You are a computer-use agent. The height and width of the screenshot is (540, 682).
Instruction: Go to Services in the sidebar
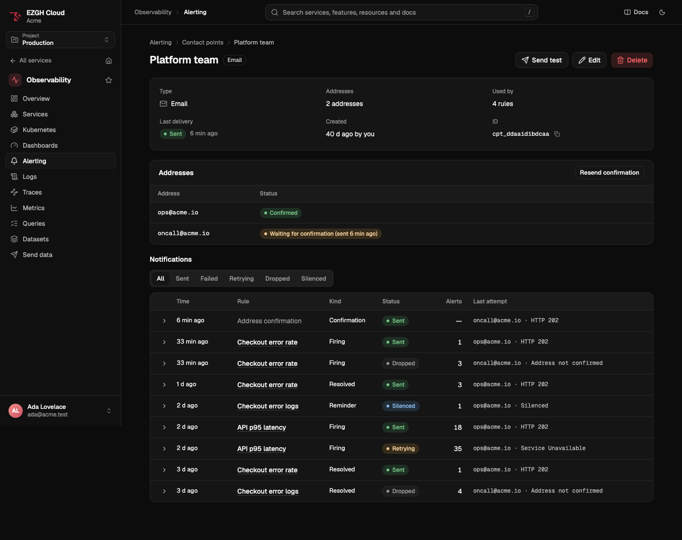click(x=60, y=114)
